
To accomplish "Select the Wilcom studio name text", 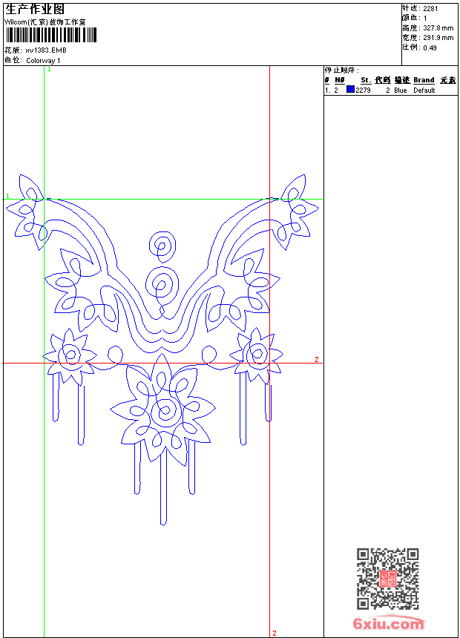I will (x=45, y=22).
